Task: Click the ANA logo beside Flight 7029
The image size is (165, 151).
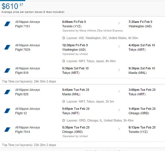Action: (7, 47)
